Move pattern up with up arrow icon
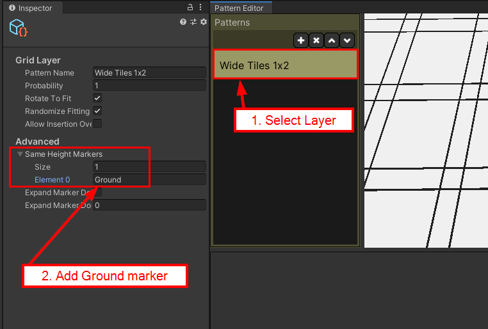Screen dimensions: 488x329 (332, 40)
